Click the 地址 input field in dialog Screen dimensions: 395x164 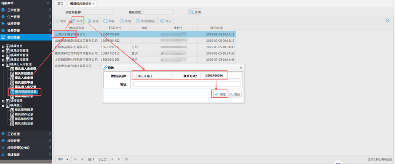click(187, 84)
